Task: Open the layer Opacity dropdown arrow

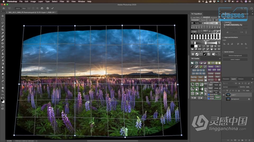Action: (x=251, y=87)
